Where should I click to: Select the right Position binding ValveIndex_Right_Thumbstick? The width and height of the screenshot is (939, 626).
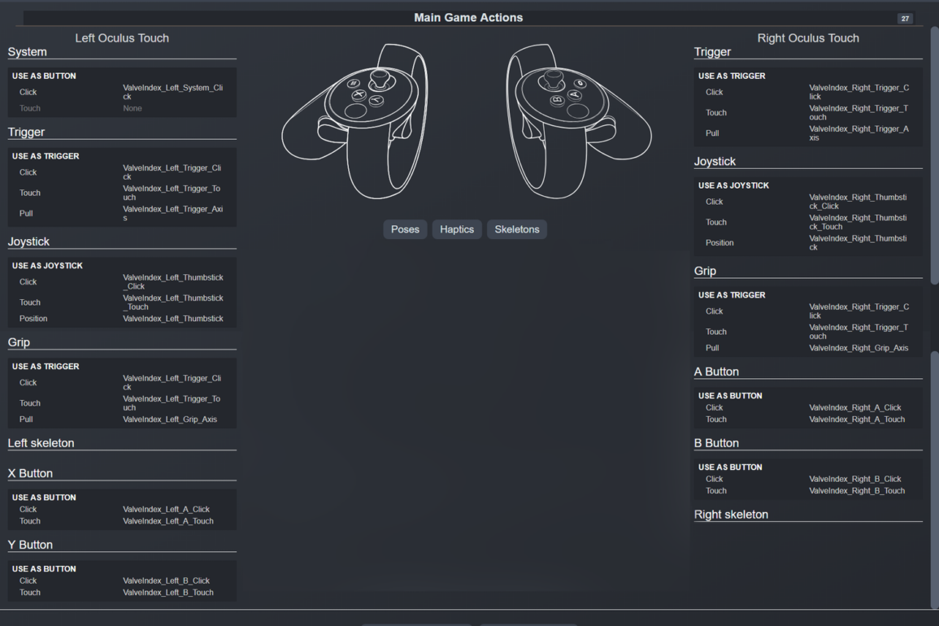858,242
